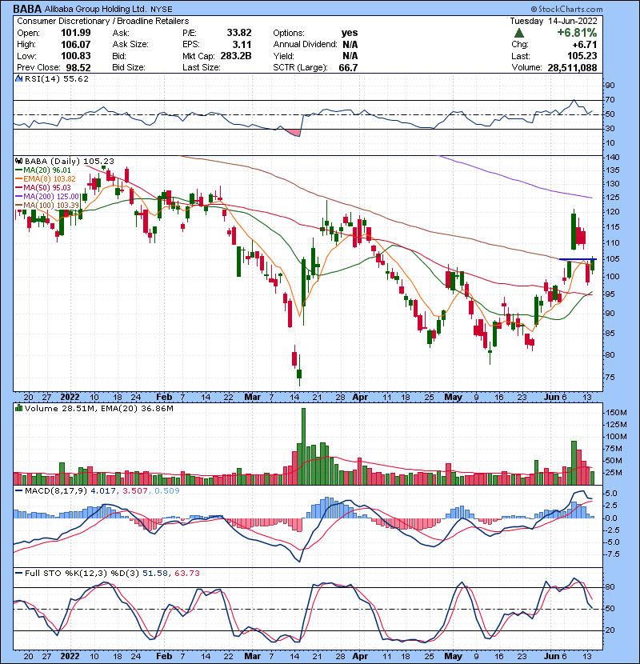Click the Prev Close value 98.52

(78, 68)
